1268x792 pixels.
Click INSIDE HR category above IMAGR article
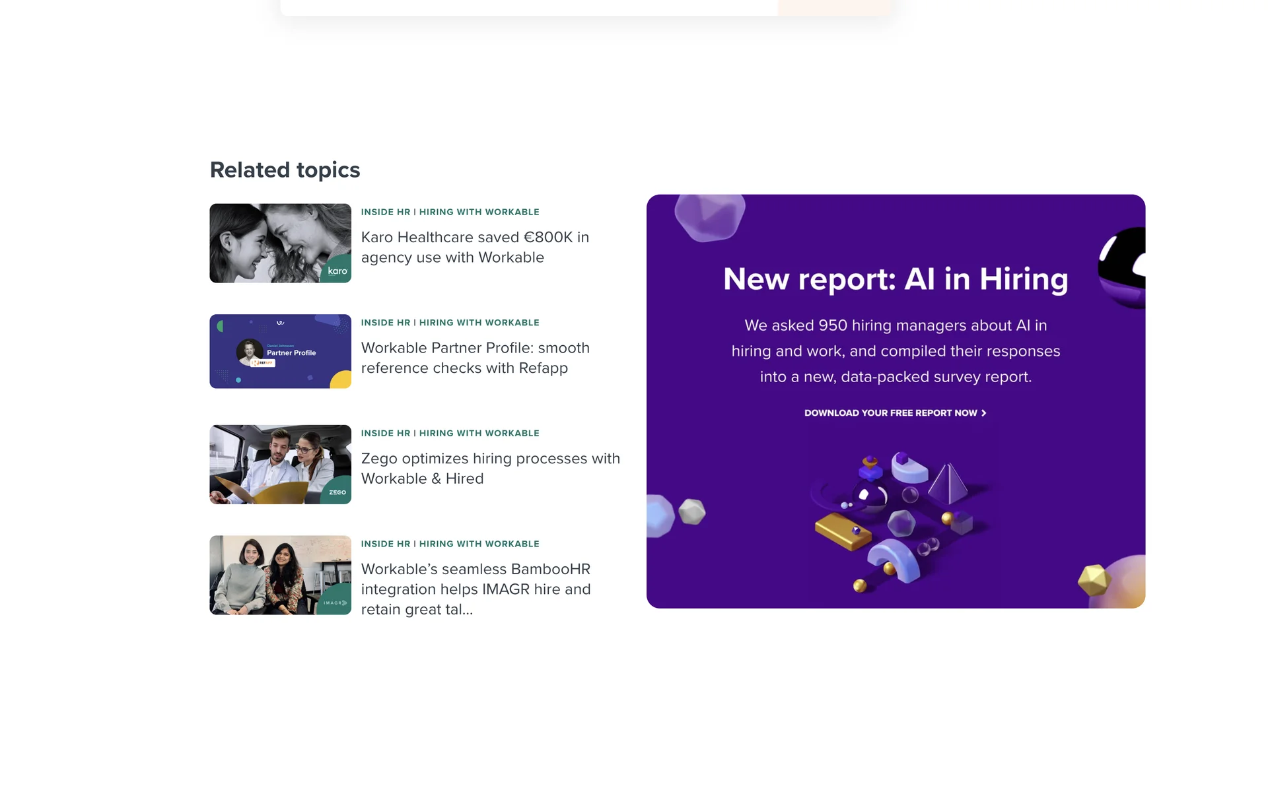pyautogui.click(x=385, y=544)
